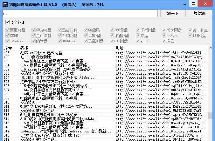The image size is (215, 141).
Task: Select row 517 indesign cs7官网免费下载
Action: (x=106, y=131)
